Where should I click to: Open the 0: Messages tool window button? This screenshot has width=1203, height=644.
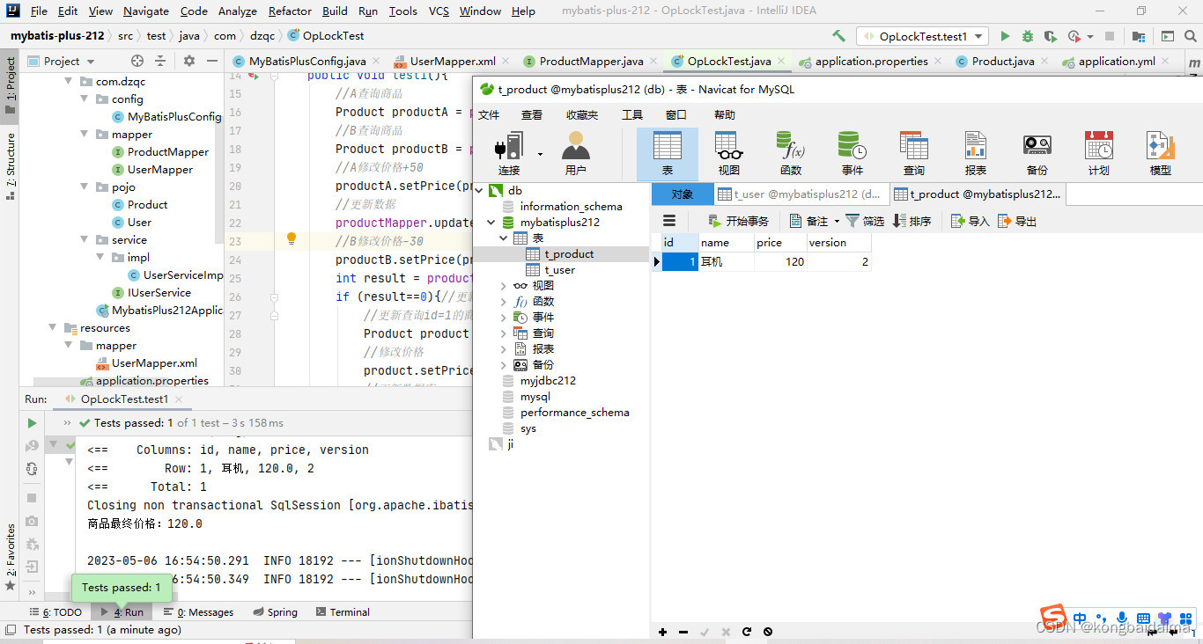pos(199,612)
